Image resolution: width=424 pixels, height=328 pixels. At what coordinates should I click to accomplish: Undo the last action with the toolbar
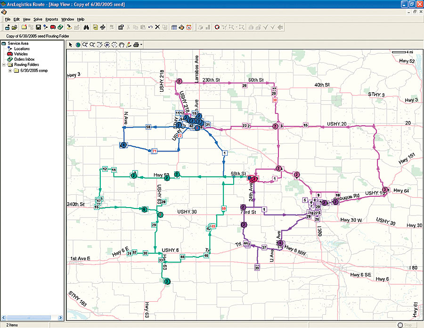point(150,27)
